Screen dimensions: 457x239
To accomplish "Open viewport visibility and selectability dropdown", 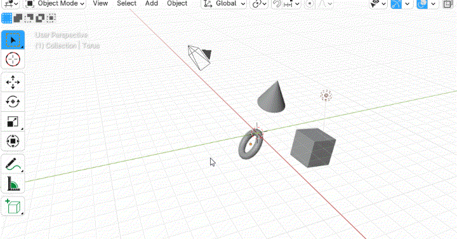I will (x=378, y=4).
